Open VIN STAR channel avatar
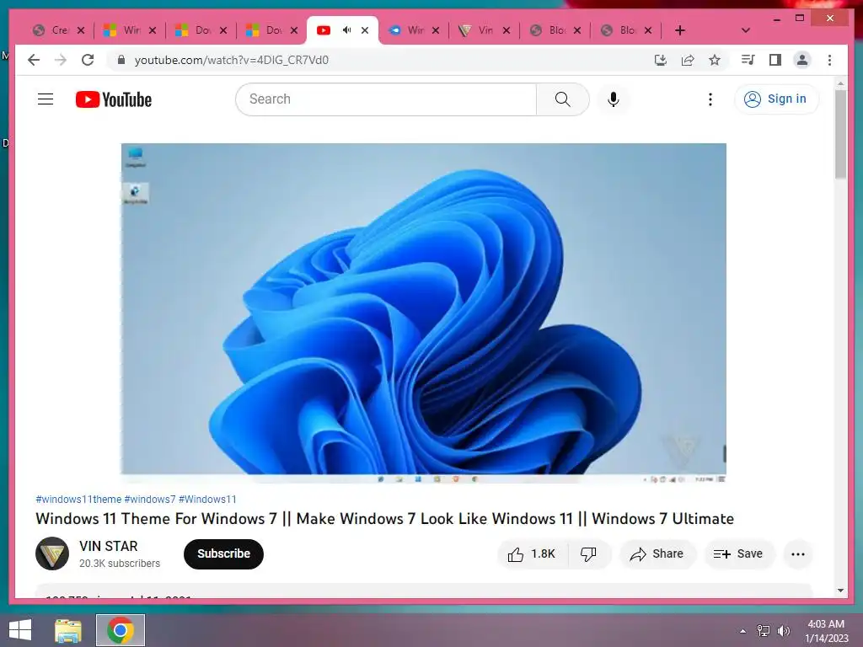Image resolution: width=863 pixels, height=647 pixels. (52, 553)
